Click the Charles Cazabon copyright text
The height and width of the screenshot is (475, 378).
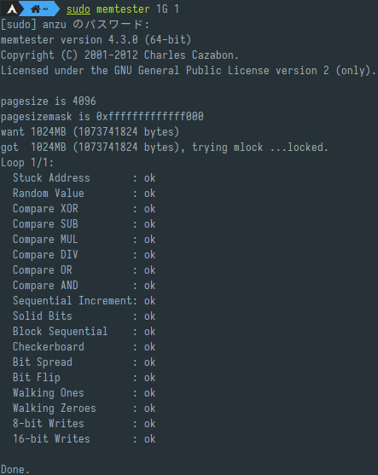191,55
